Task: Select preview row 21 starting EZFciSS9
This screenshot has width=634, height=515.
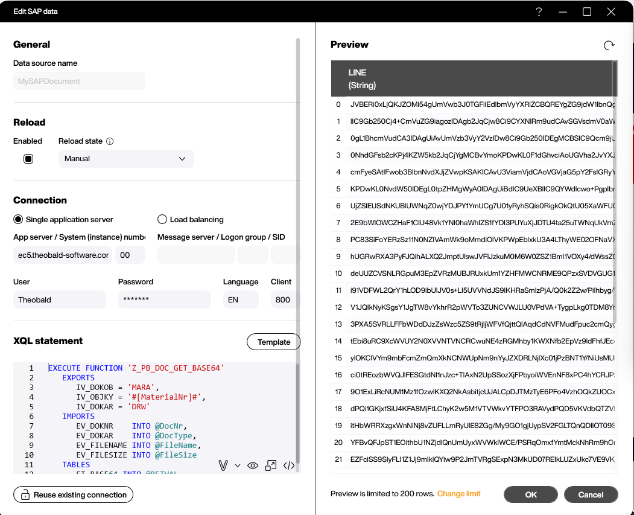Action: tap(474, 459)
